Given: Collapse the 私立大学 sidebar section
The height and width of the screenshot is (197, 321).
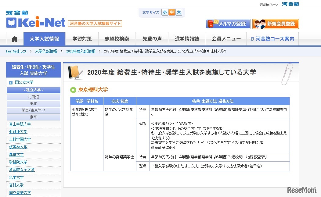Looking at the screenshot, I should coord(33,90).
